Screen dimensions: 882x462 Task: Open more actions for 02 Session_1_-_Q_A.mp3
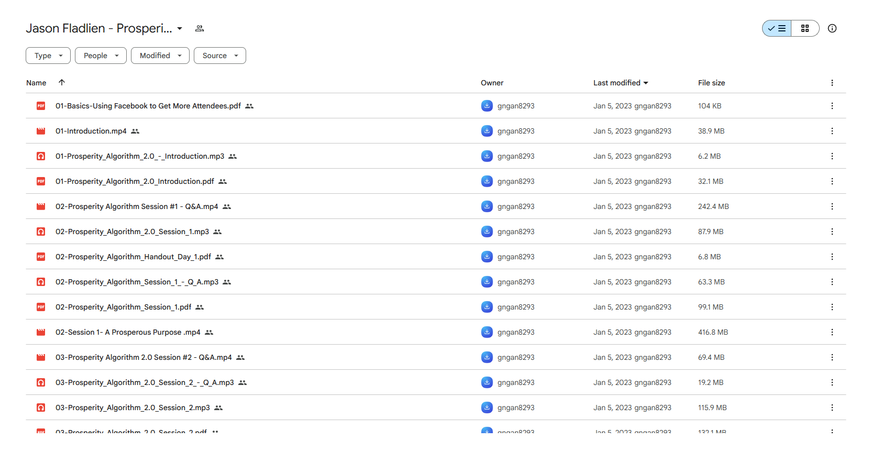pyautogui.click(x=832, y=282)
